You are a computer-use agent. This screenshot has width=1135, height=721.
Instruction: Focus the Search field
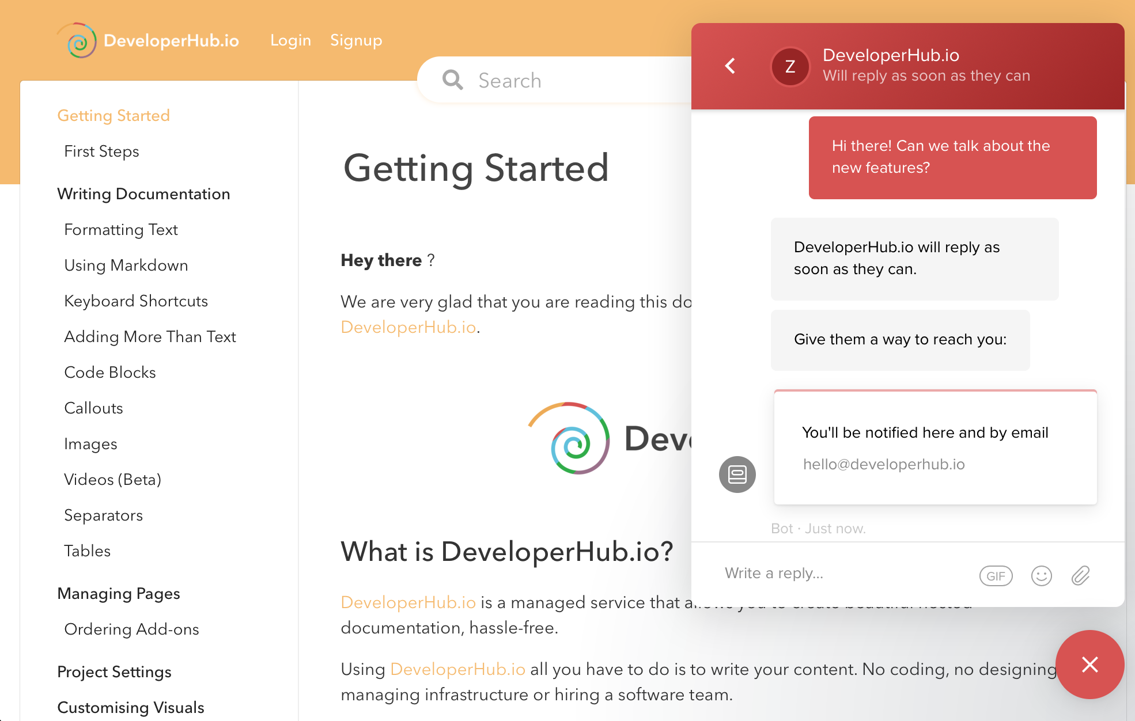tap(555, 80)
